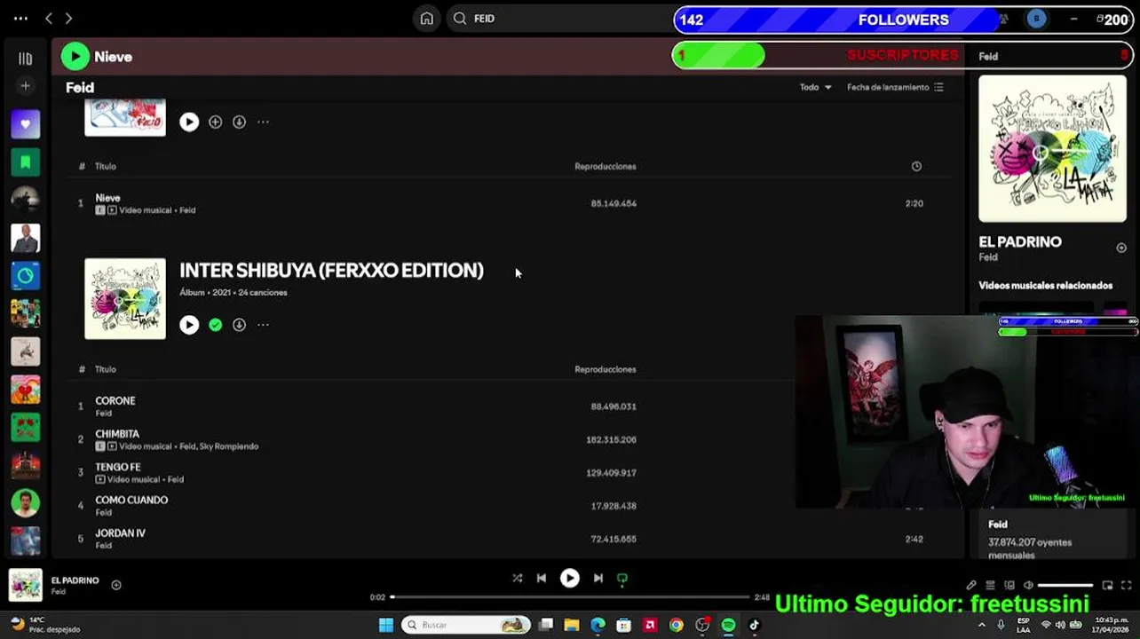This screenshot has height=639, width=1140.
Task: Open Windows Start menu
Action: coord(386,625)
